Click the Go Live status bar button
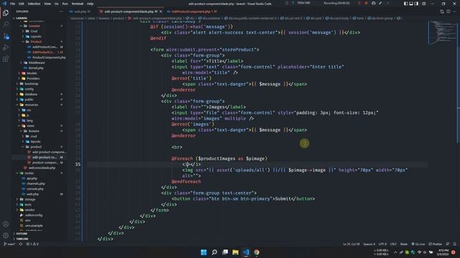Viewport: 460px width, 258px height. coord(418,244)
